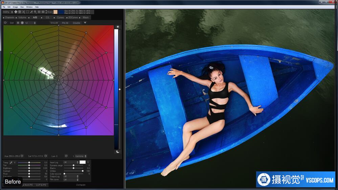Switch to the Curves tab
338x190 pixels.
coord(60,18)
